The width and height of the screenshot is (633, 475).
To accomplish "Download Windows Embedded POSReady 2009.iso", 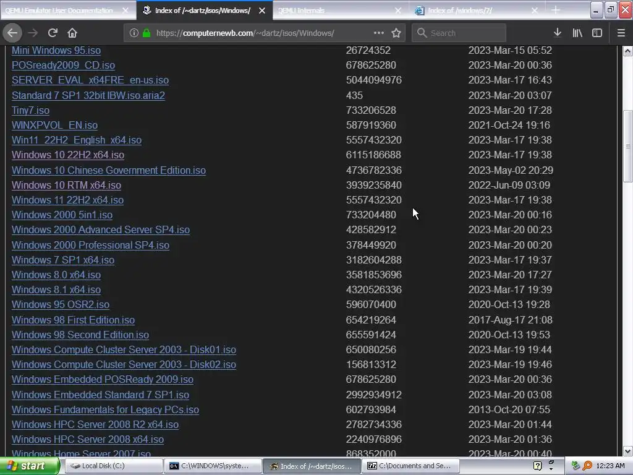I will pos(103,380).
